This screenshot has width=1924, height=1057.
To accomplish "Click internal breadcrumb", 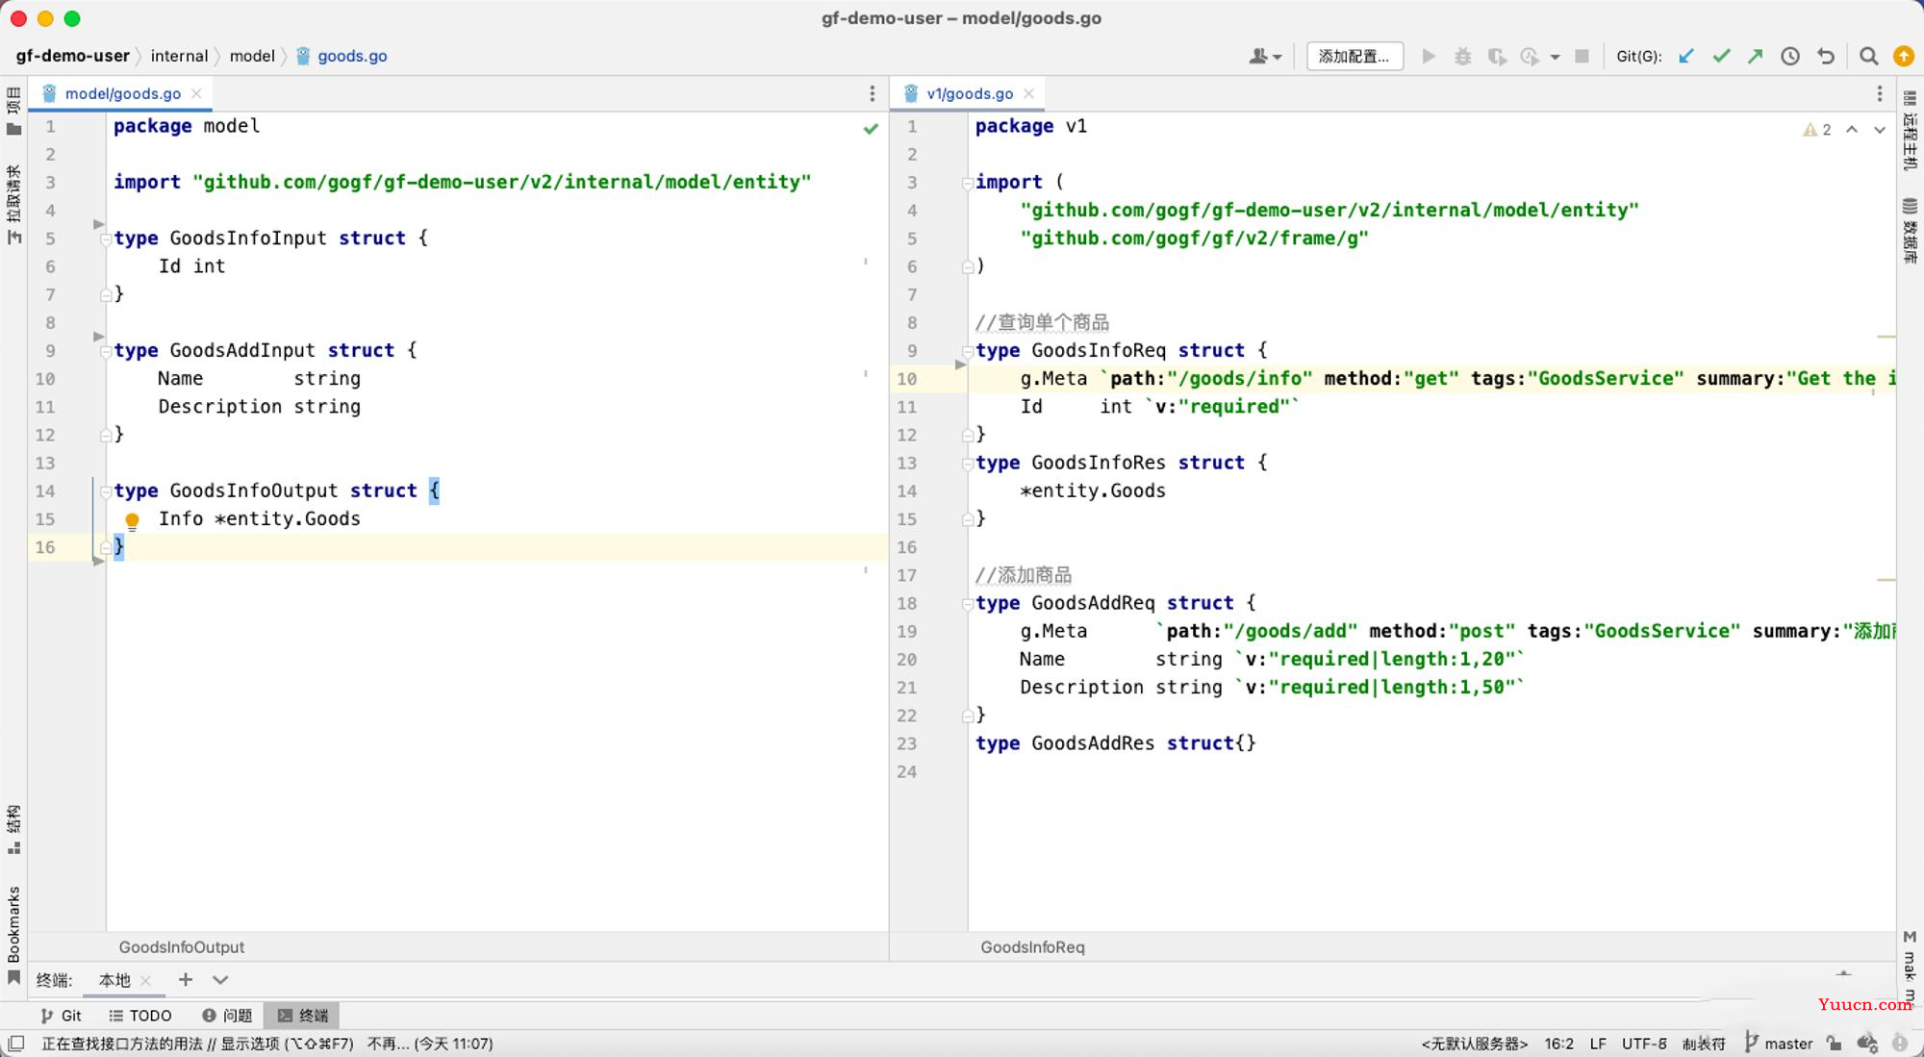I will click(x=179, y=56).
